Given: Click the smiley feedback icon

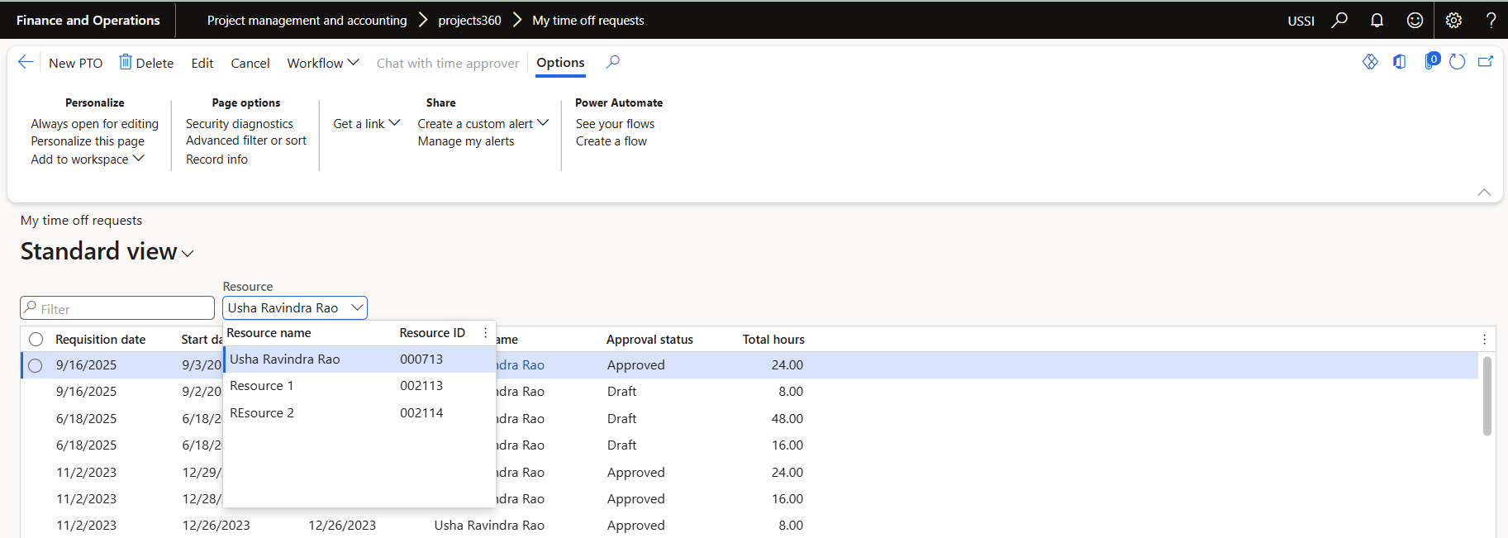Looking at the screenshot, I should tap(1415, 20).
